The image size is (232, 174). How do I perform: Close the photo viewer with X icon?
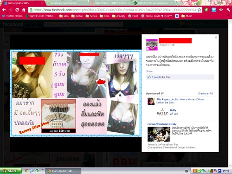pos(216,38)
